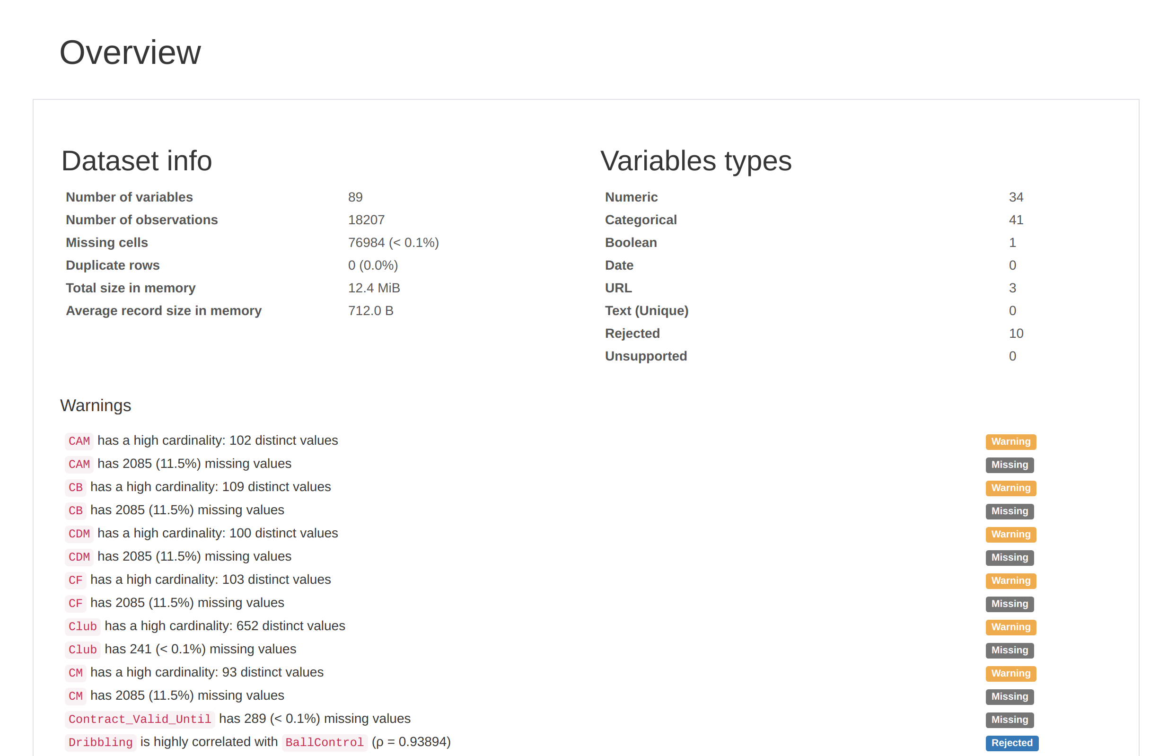Screen dimensions: 1159x756
Task: Click the Warnings section heading
Action: (96, 405)
